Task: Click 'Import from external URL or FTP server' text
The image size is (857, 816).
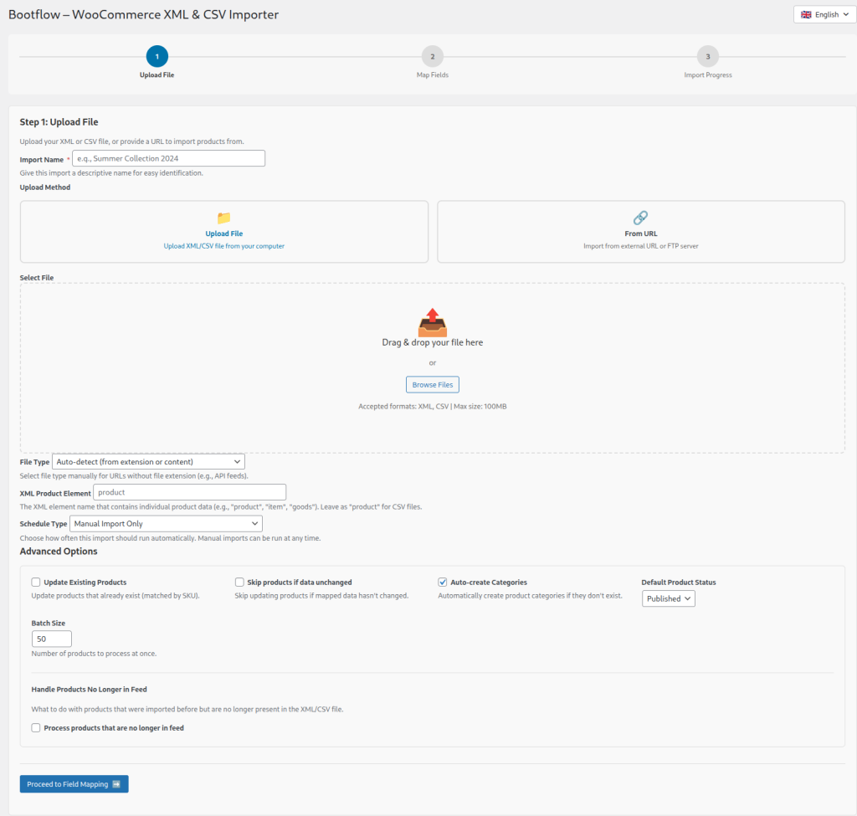Action: tap(640, 246)
